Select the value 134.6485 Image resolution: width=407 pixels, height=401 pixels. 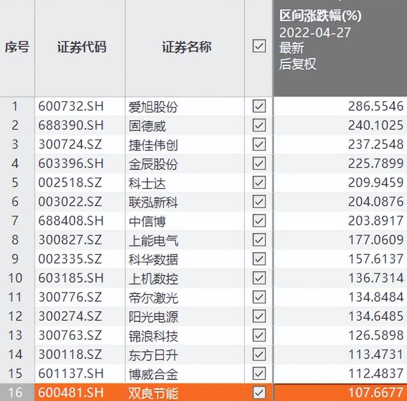pos(376,316)
